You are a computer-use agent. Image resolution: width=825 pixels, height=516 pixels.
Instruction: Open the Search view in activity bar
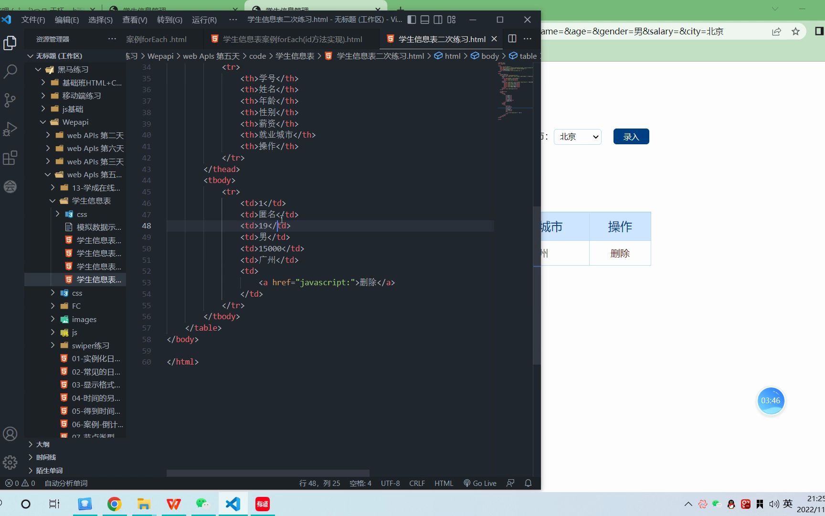coord(10,72)
